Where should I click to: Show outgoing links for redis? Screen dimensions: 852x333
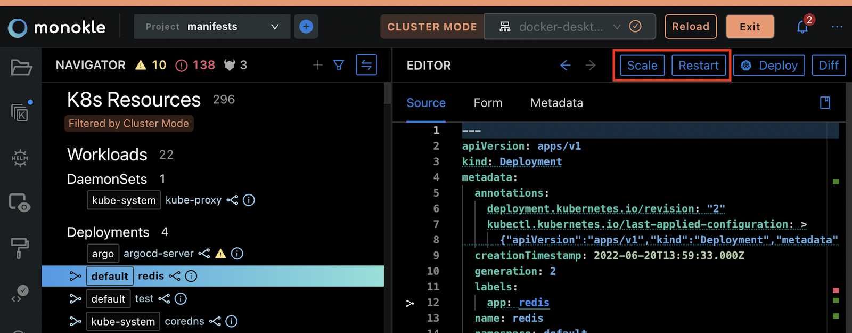tap(174, 276)
